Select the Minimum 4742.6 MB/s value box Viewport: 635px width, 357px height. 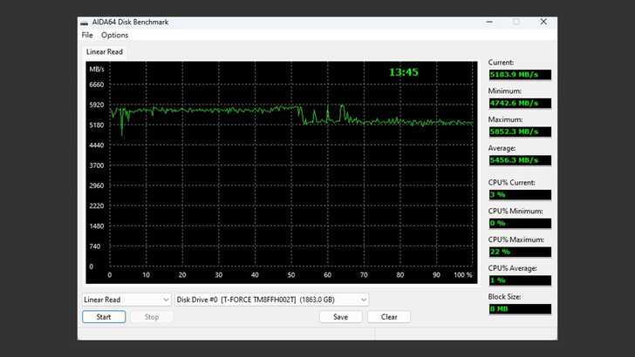click(x=519, y=104)
